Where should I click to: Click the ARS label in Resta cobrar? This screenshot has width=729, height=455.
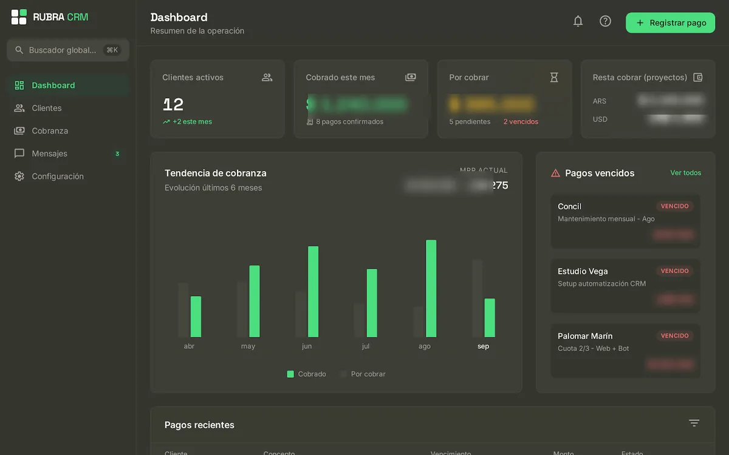[600, 101]
